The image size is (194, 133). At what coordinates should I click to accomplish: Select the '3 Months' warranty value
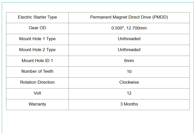tap(129, 104)
